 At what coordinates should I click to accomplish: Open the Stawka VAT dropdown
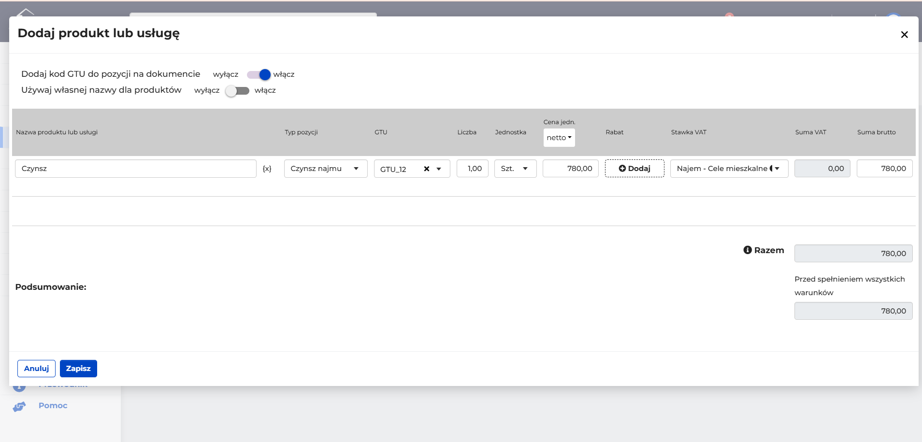tap(729, 169)
